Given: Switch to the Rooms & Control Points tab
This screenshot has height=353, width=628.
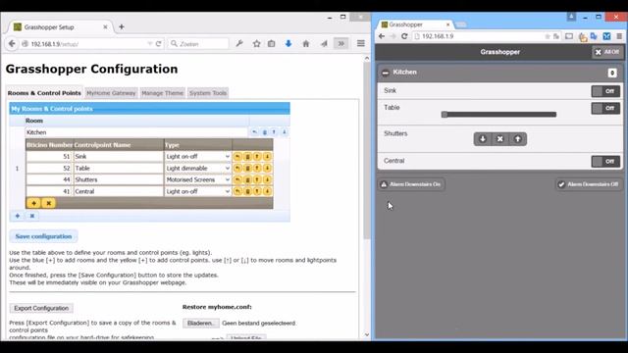Looking at the screenshot, I should point(44,93).
